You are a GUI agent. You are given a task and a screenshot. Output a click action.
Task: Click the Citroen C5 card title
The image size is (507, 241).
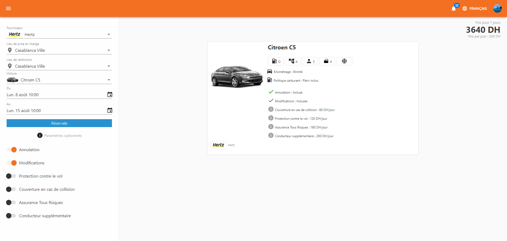click(x=282, y=48)
